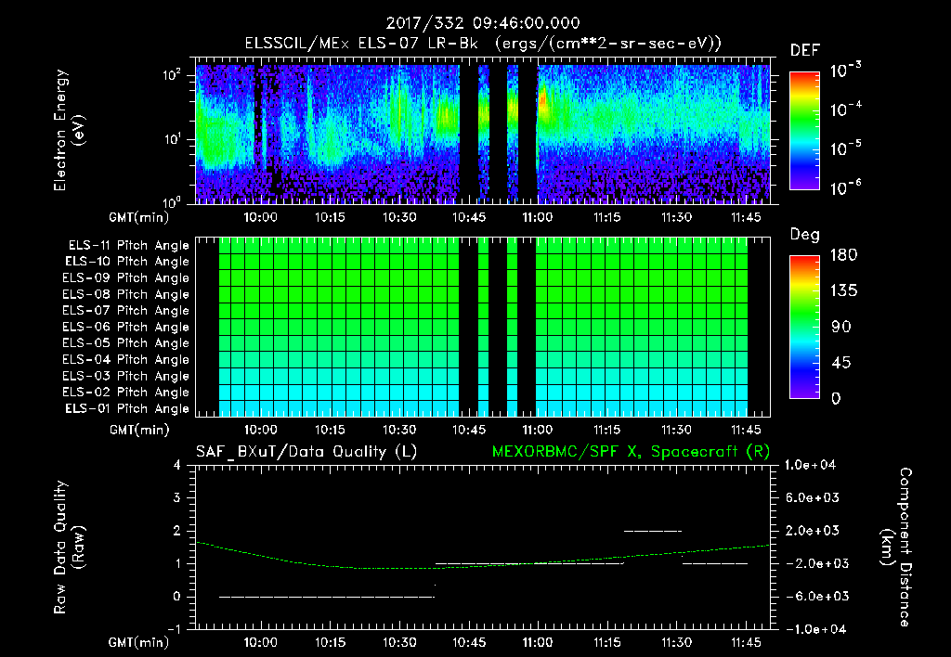Select the Deg label above color bar
The width and height of the screenshot is (951, 657).
tap(804, 235)
